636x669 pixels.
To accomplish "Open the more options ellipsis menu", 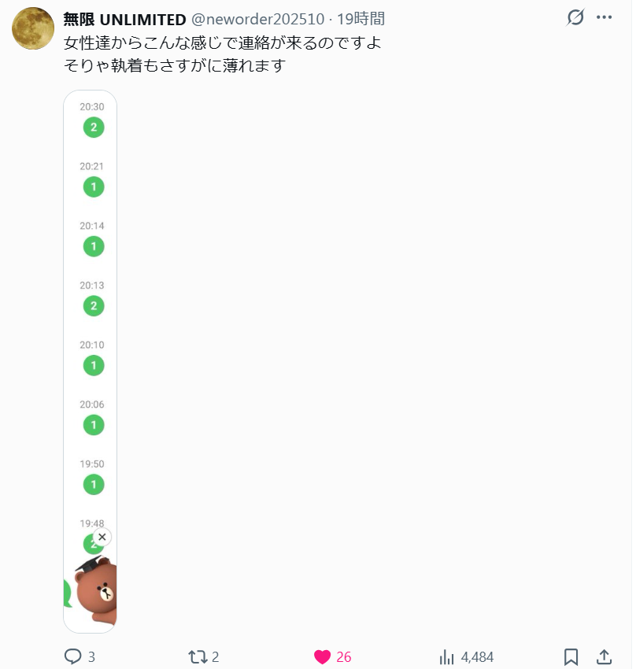I will pos(605,18).
